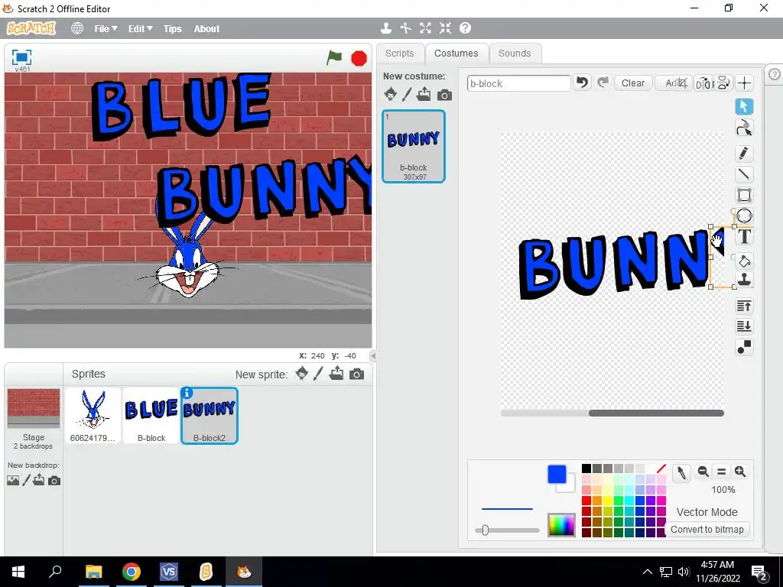Choose the Reshape tool
783x587 pixels.
[744, 128]
